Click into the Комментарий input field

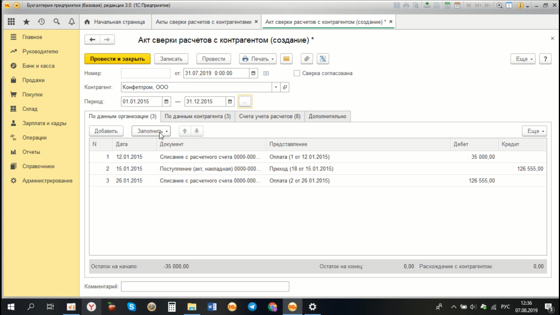pos(205,287)
